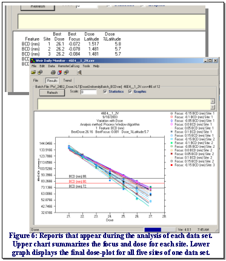Click the printer toolbar icon
The width and height of the screenshot is (226, 261).
point(53,72)
